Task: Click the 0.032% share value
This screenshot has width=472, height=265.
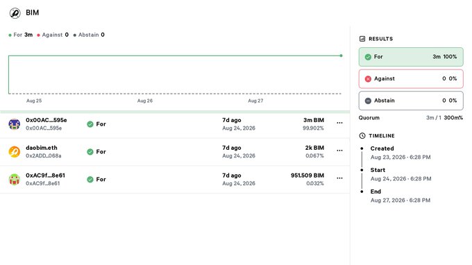Action: coord(315,183)
